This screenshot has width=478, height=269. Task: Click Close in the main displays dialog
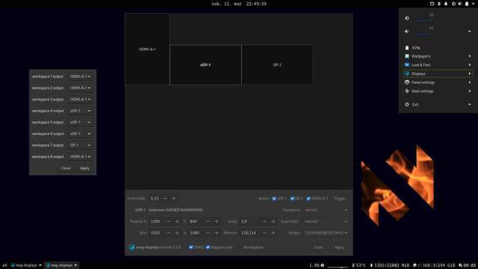click(x=318, y=248)
